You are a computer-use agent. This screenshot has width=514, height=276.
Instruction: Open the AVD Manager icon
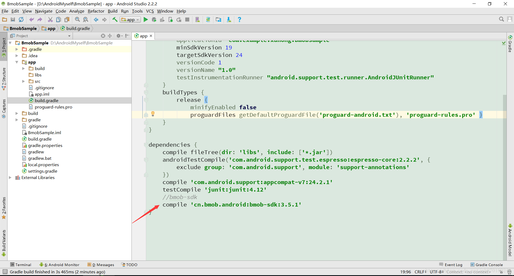tap(198, 20)
